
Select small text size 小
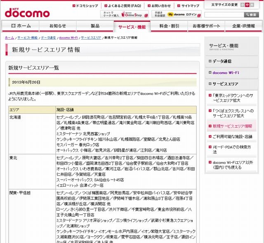click(x=243, y=5)
